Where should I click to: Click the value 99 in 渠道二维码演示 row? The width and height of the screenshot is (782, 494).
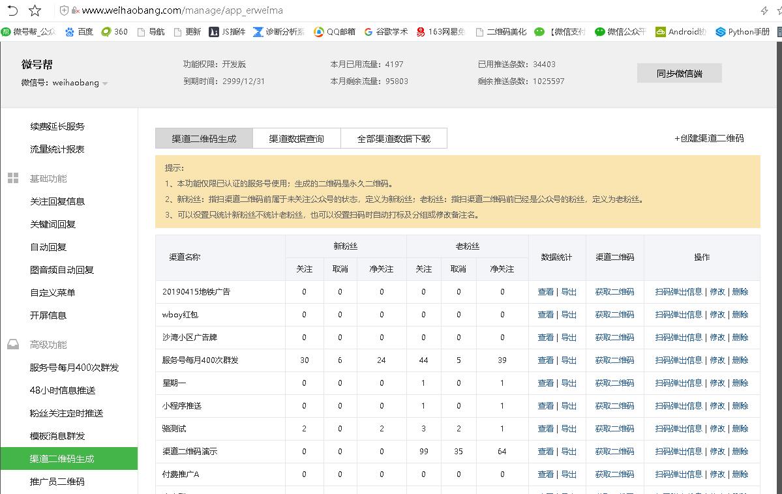pos(423,452)
